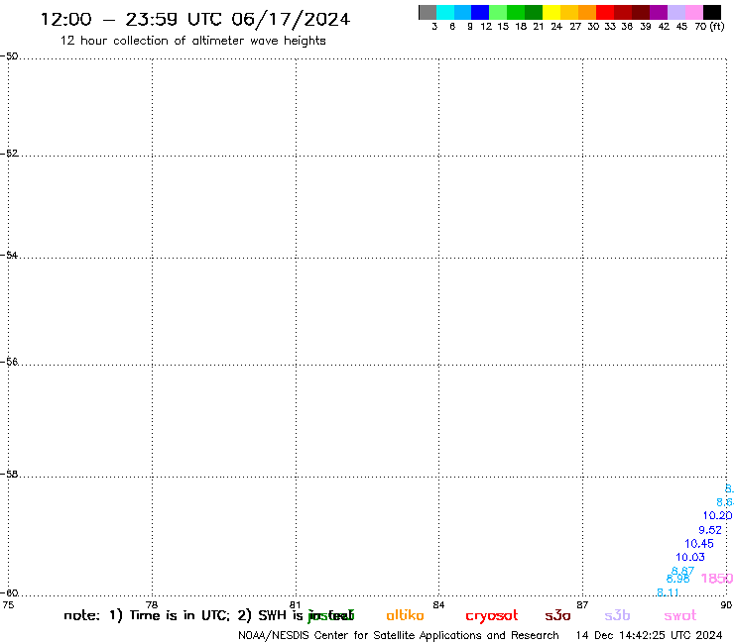This screenshot has height=644, width=734.
Task: Click the longitude axis label 84
Action: 438,604
